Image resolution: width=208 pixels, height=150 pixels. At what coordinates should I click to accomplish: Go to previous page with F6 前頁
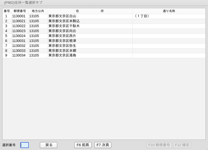click(x=83, y=145)
